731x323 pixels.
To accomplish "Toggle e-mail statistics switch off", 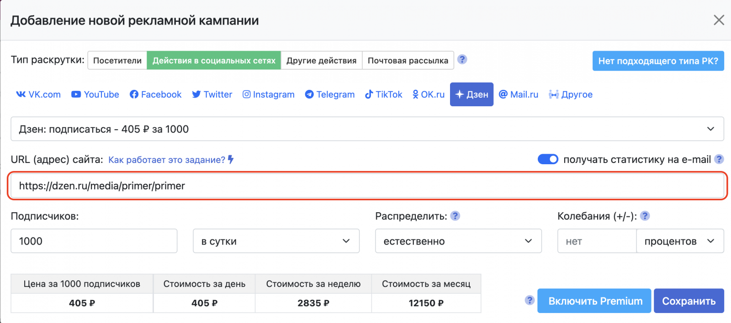I will [x=548, y=159].
